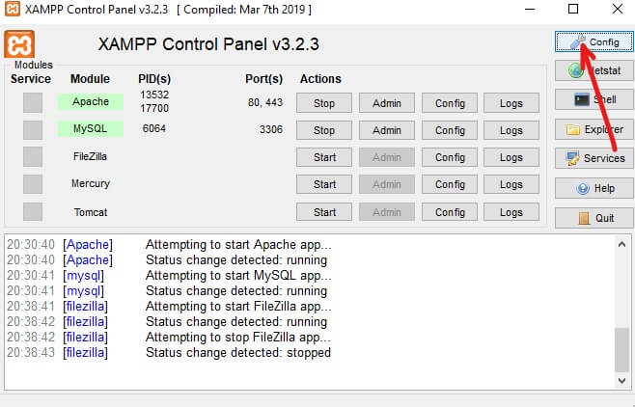This screenshot has height=407, width=635.
Task: Open Windows Services button
Action: pos(594,158)
